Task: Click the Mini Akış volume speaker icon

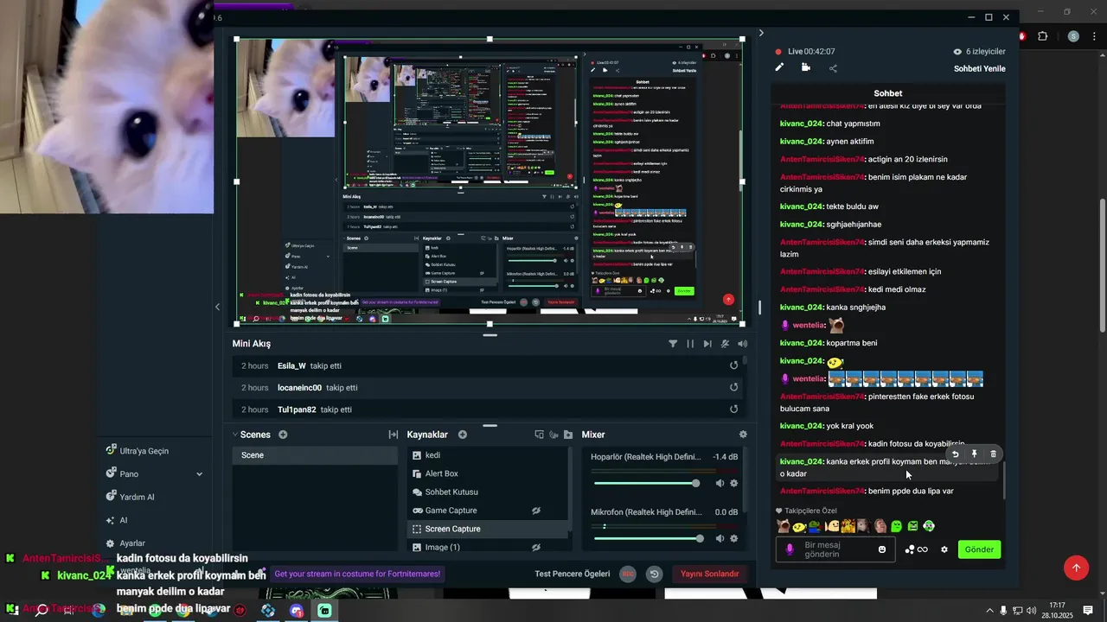Action: 742,344
